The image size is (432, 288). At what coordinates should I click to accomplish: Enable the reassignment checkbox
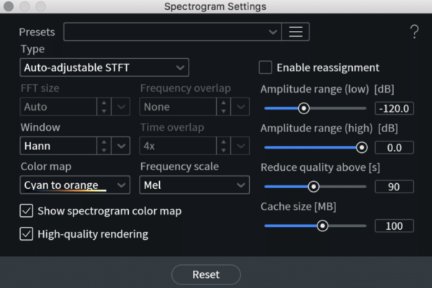point(266,68)
